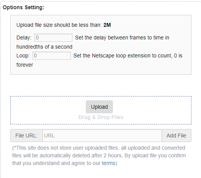Focus the Loop count input box
Image resolution: width=201 pixels, height=178 pixels.
[x=52, y=56]
